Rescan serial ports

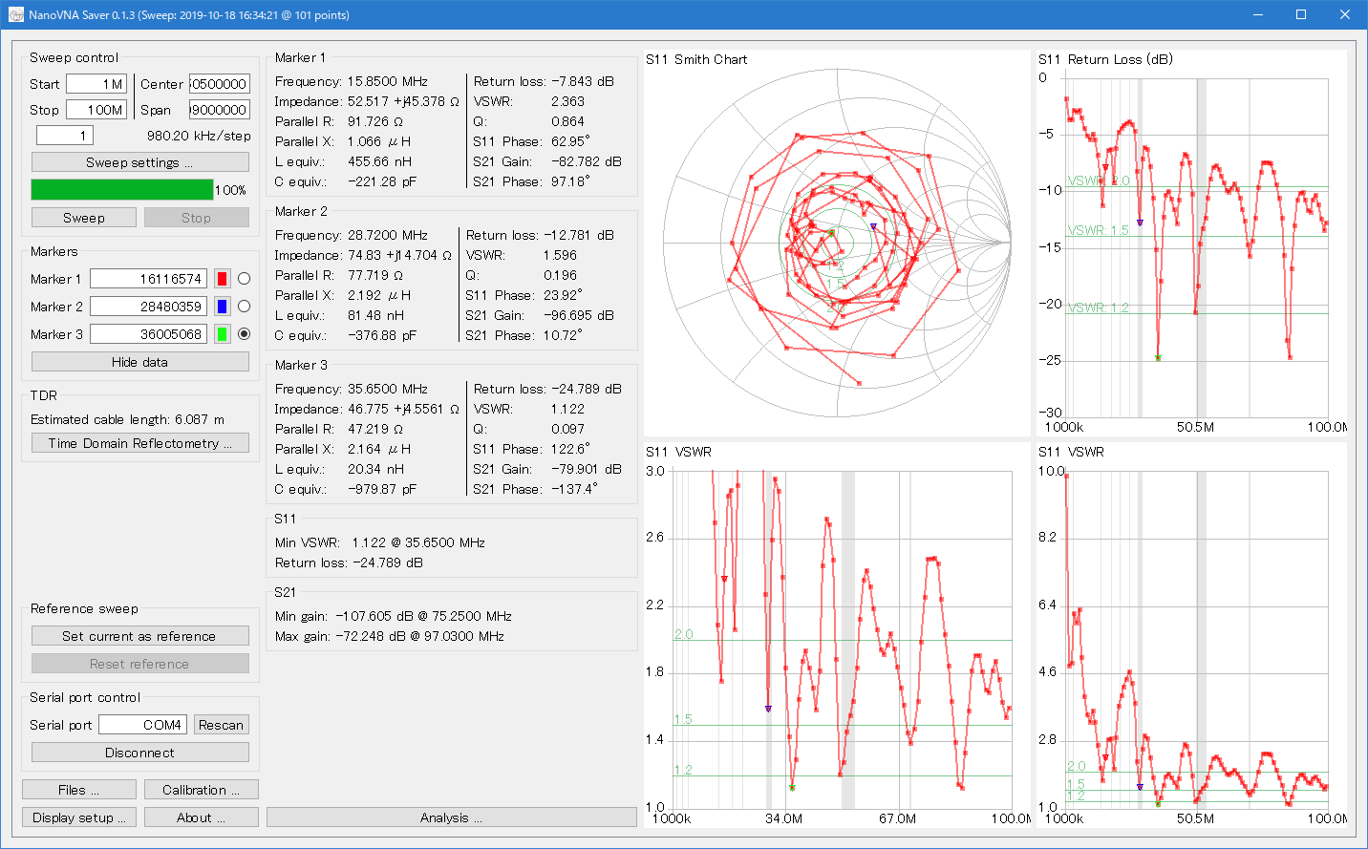pos(222,725)
